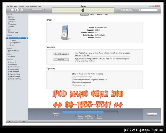Open the Store menu
166x133 pixels.
tap(27, 6)
